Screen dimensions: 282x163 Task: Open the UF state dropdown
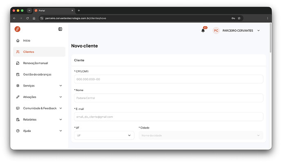click(x=104, y=135)
